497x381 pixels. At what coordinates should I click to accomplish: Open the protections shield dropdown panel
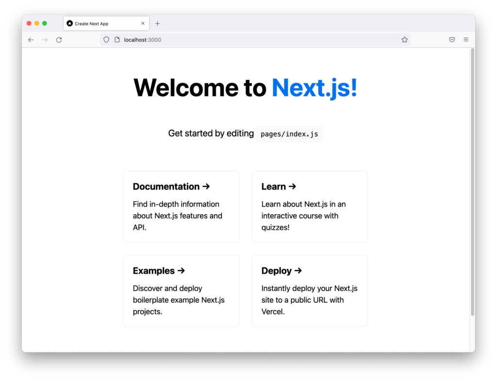[x=105, y=39]
